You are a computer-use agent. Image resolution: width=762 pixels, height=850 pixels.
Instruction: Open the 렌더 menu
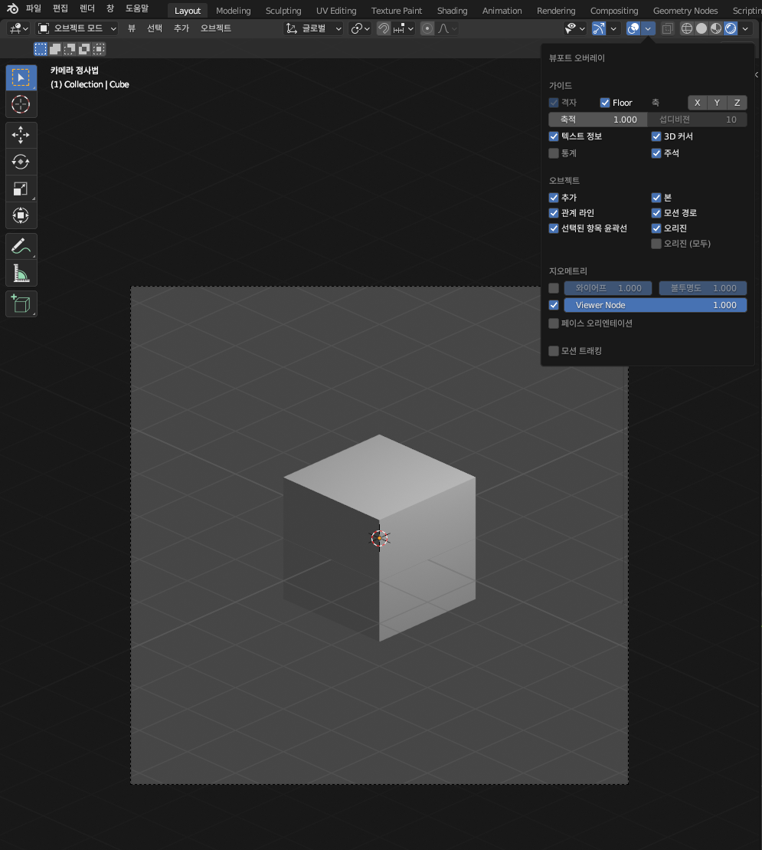click(87, 8)
